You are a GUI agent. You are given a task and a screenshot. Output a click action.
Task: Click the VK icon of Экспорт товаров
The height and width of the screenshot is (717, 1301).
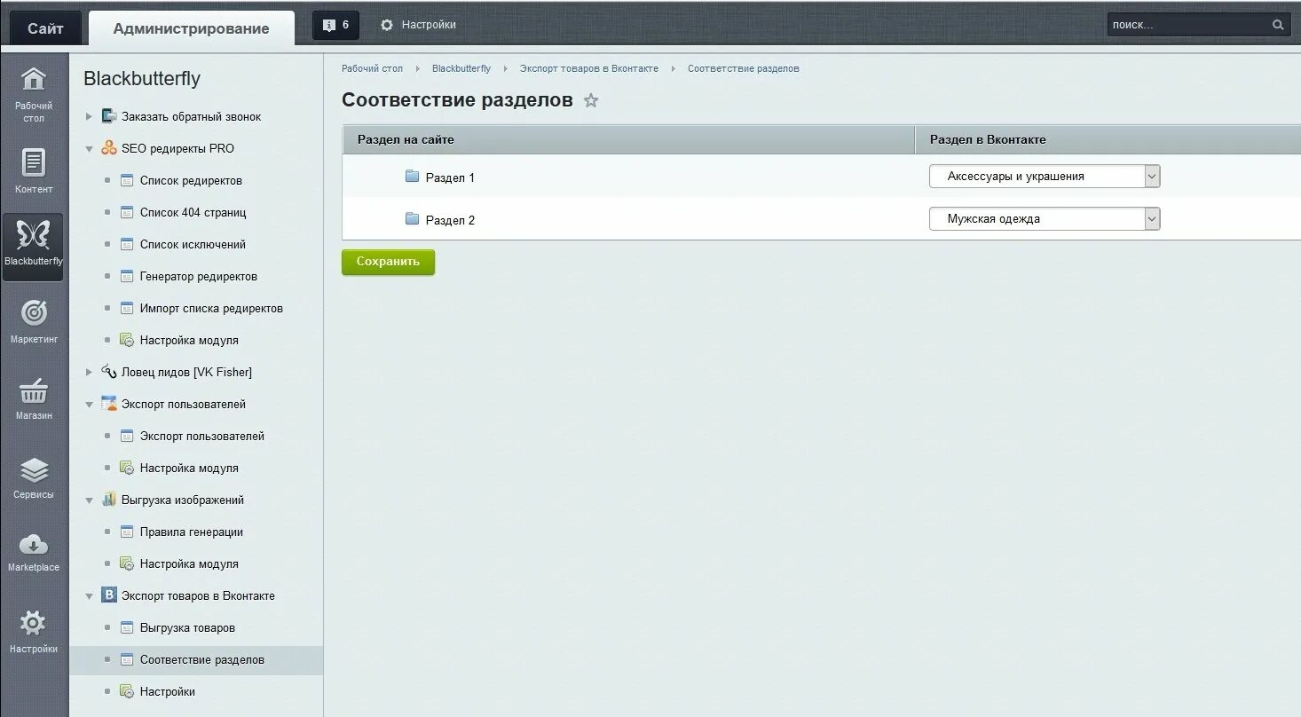(109, 595)
